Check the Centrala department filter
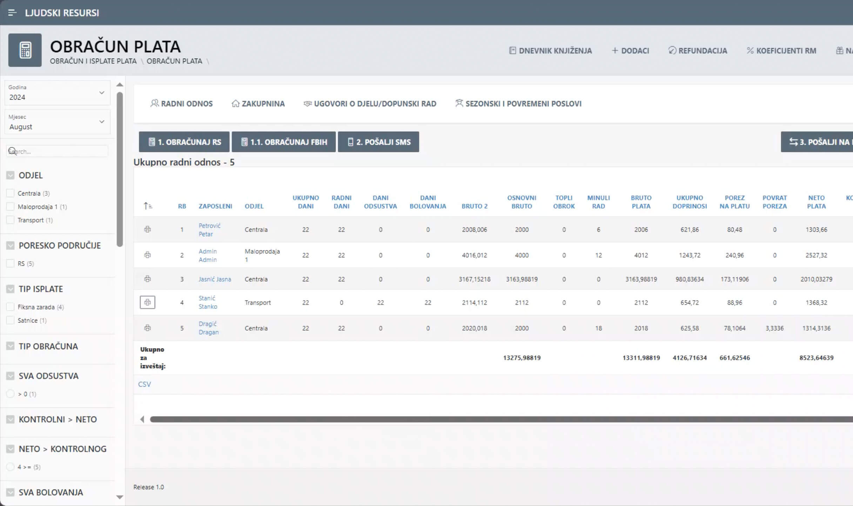 [10, 193]
